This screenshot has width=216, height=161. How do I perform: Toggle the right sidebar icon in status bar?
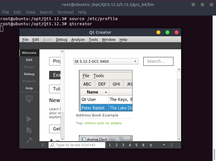(171, 145)
